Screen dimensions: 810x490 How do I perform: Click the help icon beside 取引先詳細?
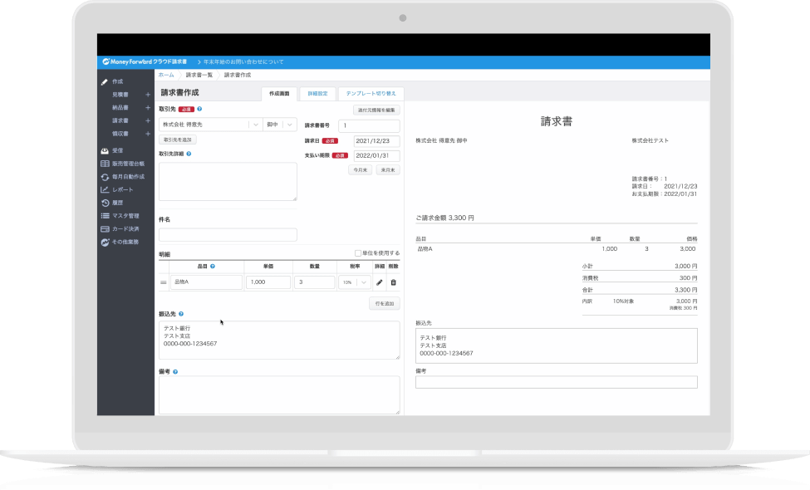pos(189,154)
